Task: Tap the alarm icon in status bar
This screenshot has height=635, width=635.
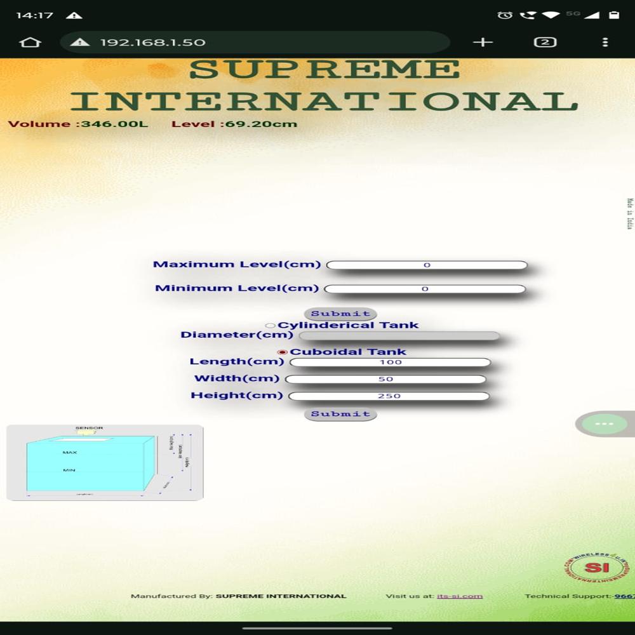Action: 505,15
